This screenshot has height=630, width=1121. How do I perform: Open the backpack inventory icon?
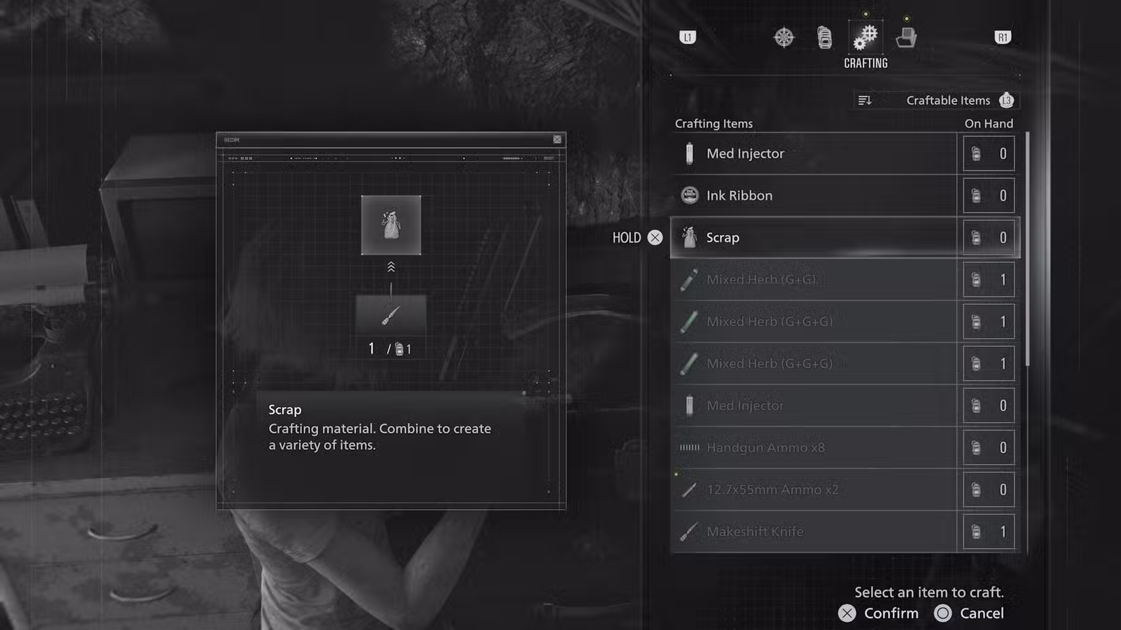click(x=824, y=38)
